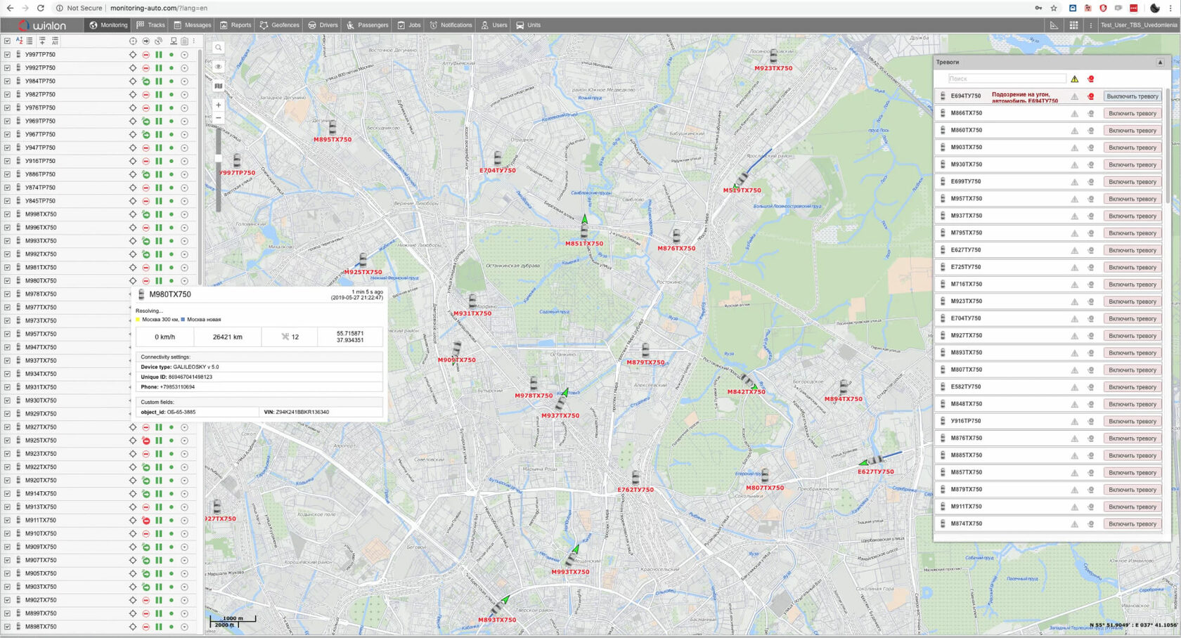Image resolution: width=1181 pixels, height=638 pixels.
Task: Open the apps grid icon in top bar
Action: point(1073,25)
